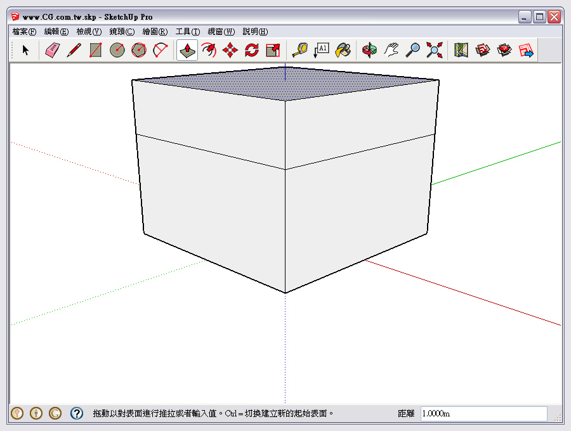Close the SketchUp Pro window
This screenshot has width=571, height=431.
click(555, 16)
